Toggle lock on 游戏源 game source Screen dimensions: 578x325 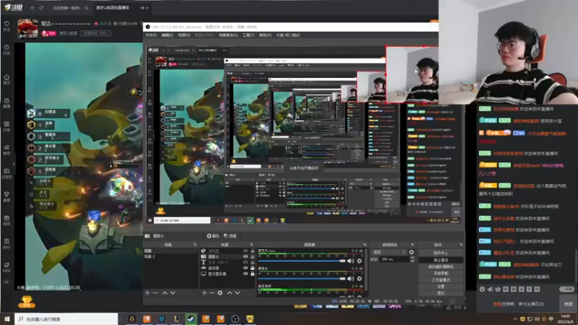[x=252, y=268]
